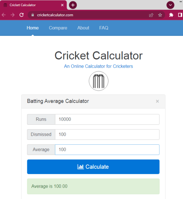Click An Online Calculator for Cricketers link

(98, 66)
